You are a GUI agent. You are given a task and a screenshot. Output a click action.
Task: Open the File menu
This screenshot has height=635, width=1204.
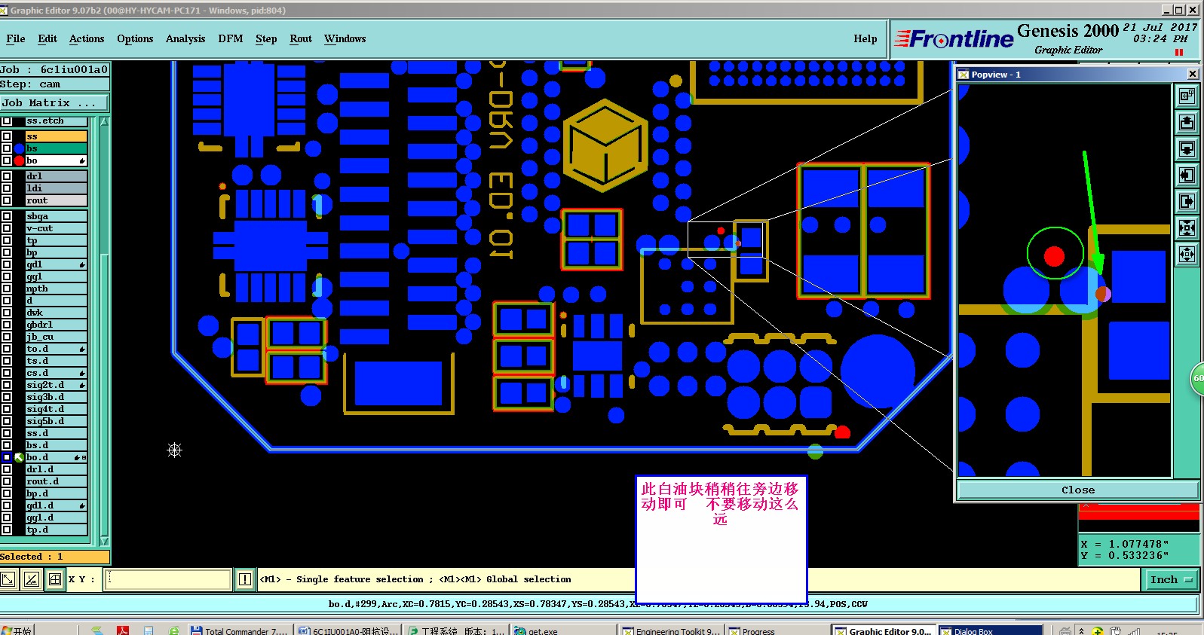click(15, 39)
